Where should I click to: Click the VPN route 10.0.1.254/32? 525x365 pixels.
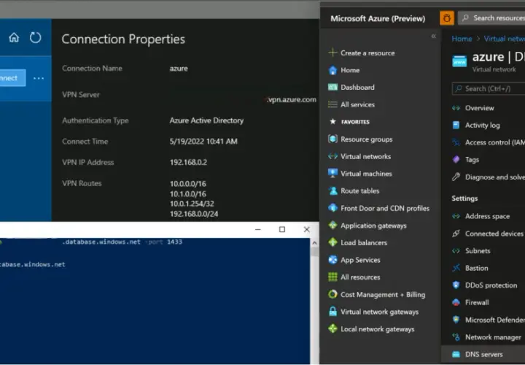(x=192, y=204)
